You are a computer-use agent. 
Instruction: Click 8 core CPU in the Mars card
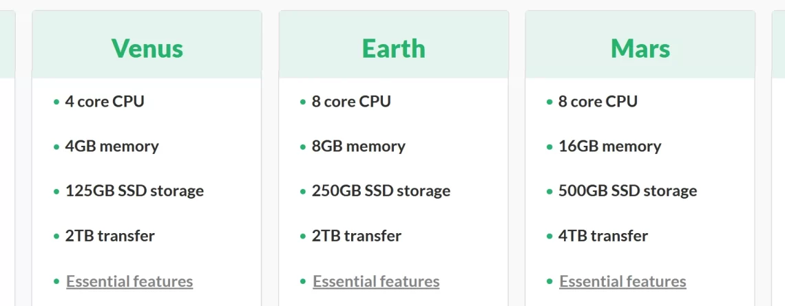click(x=598, y=102)
